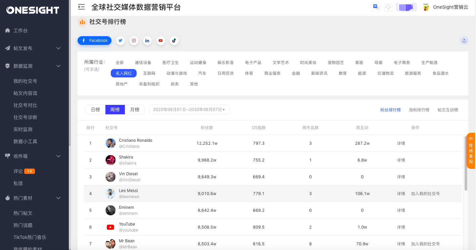The image size is (476, 250).
Task: Toggle the 电子商务 industry filter
Action: (402, 63)
